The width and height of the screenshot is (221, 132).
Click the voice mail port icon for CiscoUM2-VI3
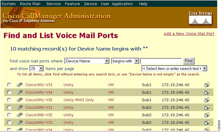[19, 122]
